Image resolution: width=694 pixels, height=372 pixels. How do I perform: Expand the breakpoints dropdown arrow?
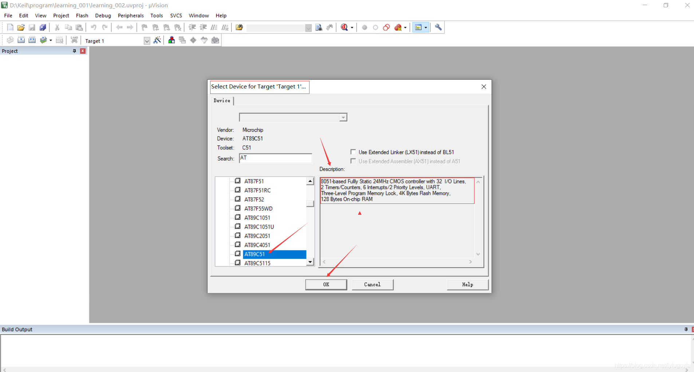[405, 28]
